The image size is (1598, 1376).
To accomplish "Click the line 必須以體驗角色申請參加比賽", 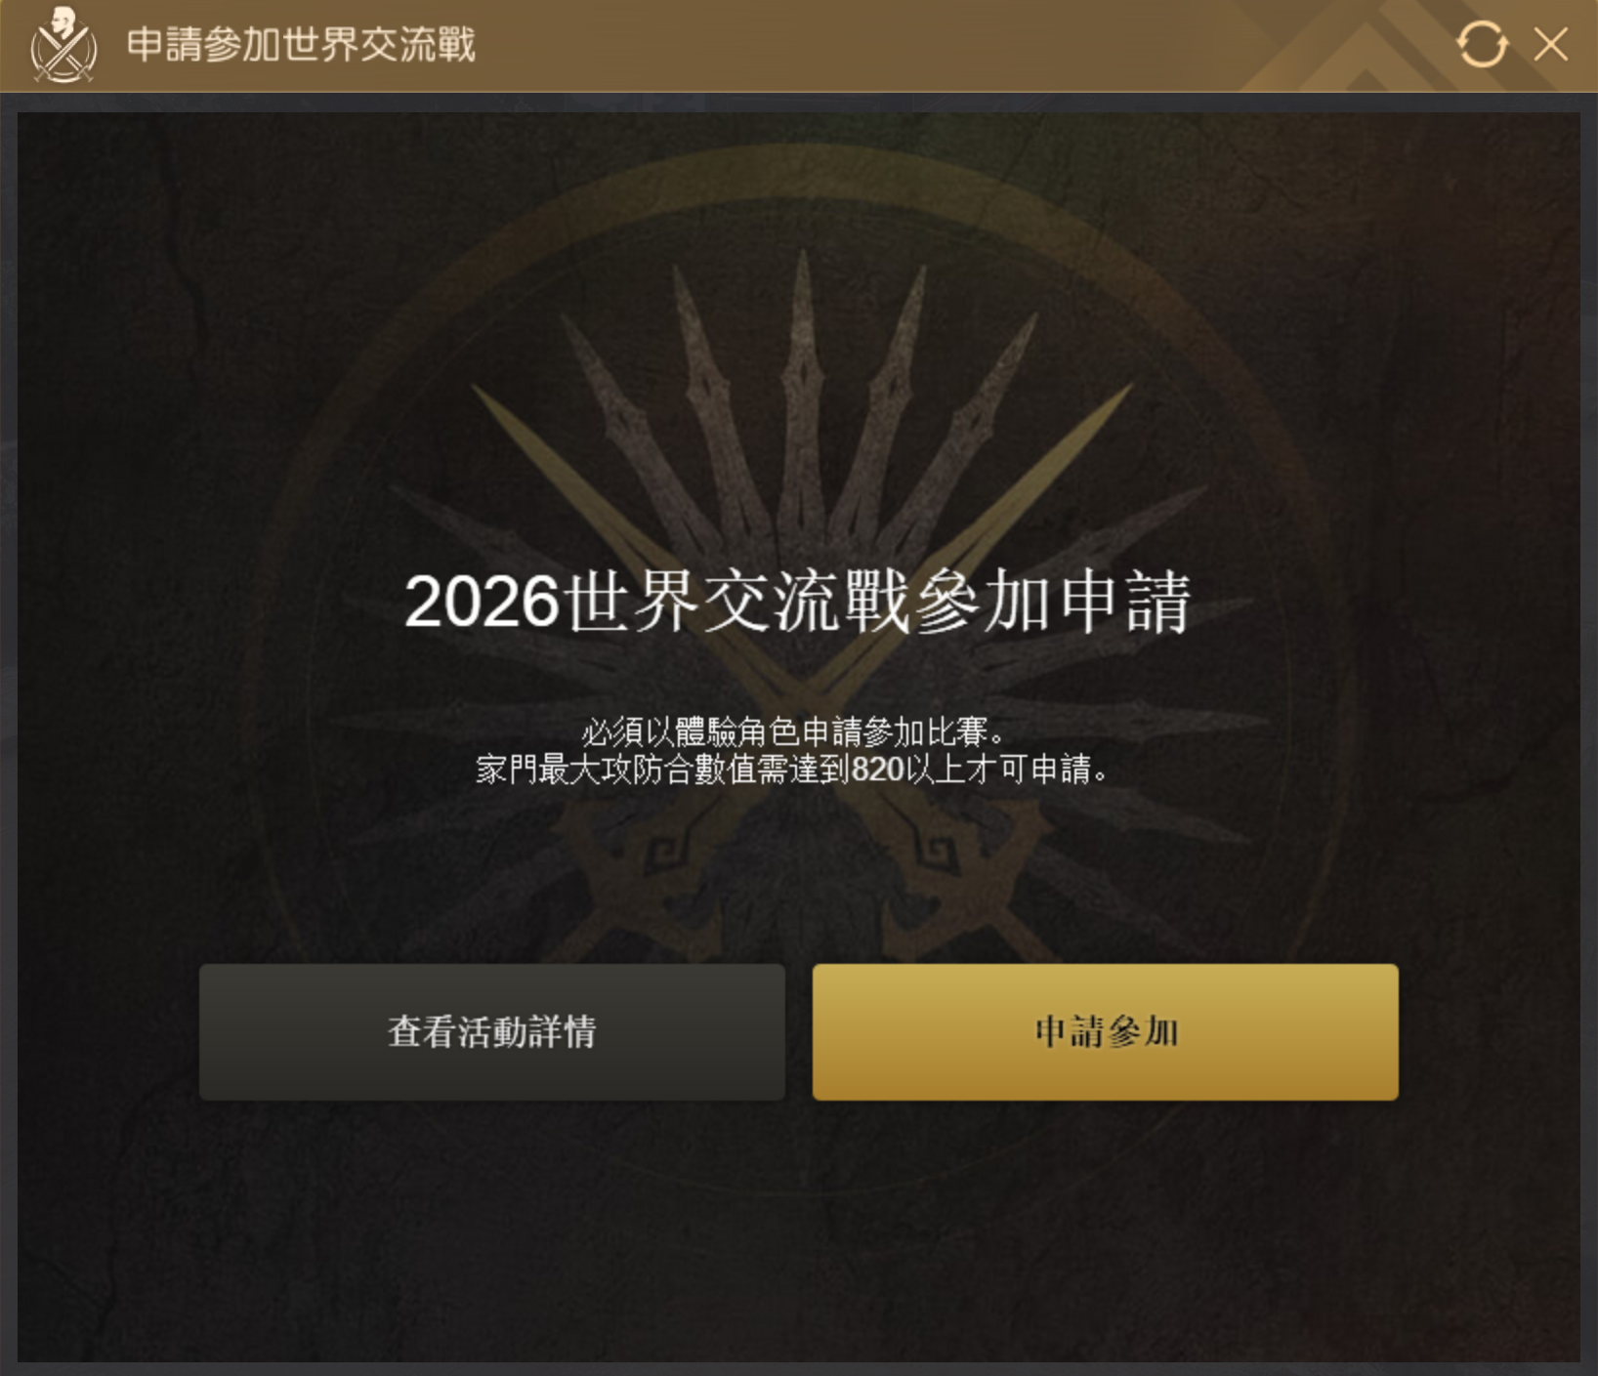I will [x=793, y=731].
